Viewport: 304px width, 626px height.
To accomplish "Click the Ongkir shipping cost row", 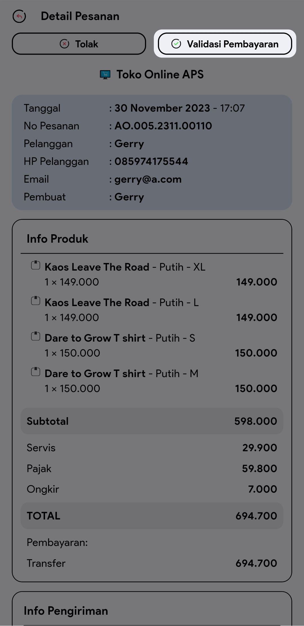I will click(x=152, y=489).
